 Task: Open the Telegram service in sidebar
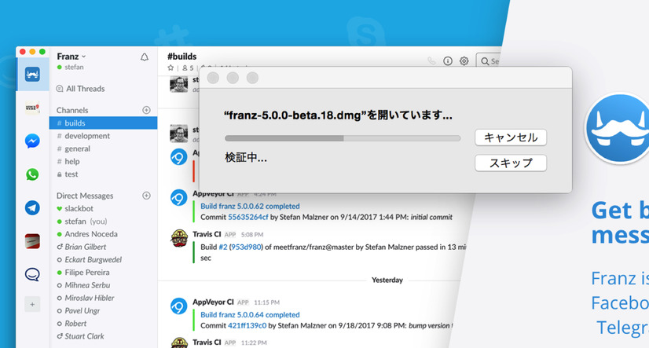(32, 207)
